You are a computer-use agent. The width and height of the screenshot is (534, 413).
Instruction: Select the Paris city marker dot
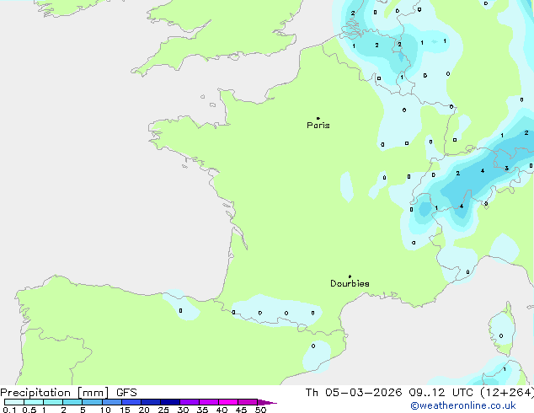(x=318, y=118)
